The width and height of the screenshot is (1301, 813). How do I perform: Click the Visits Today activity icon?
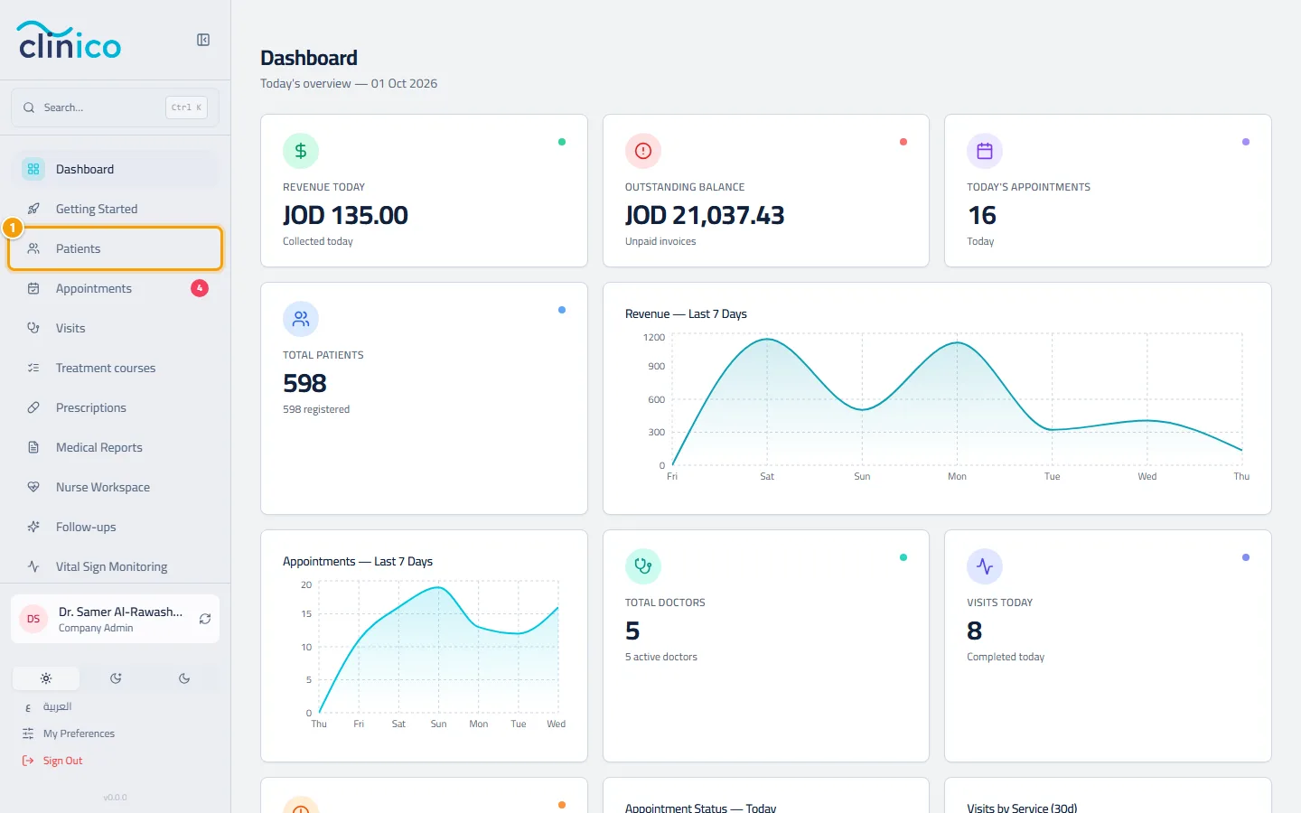[985, 566]
